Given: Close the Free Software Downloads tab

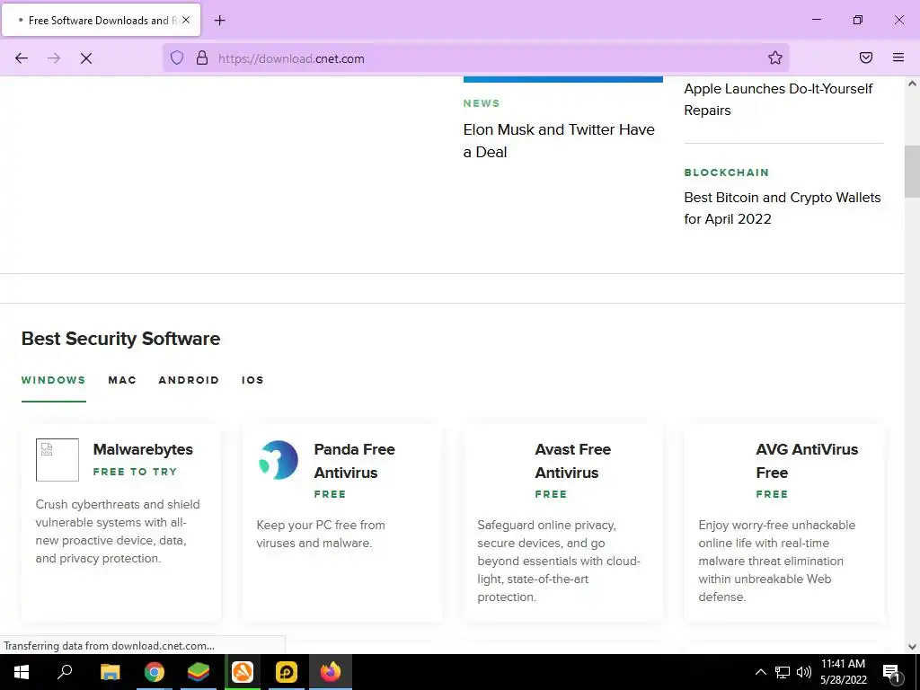Looking at the screenshot, I should (186, 20).
